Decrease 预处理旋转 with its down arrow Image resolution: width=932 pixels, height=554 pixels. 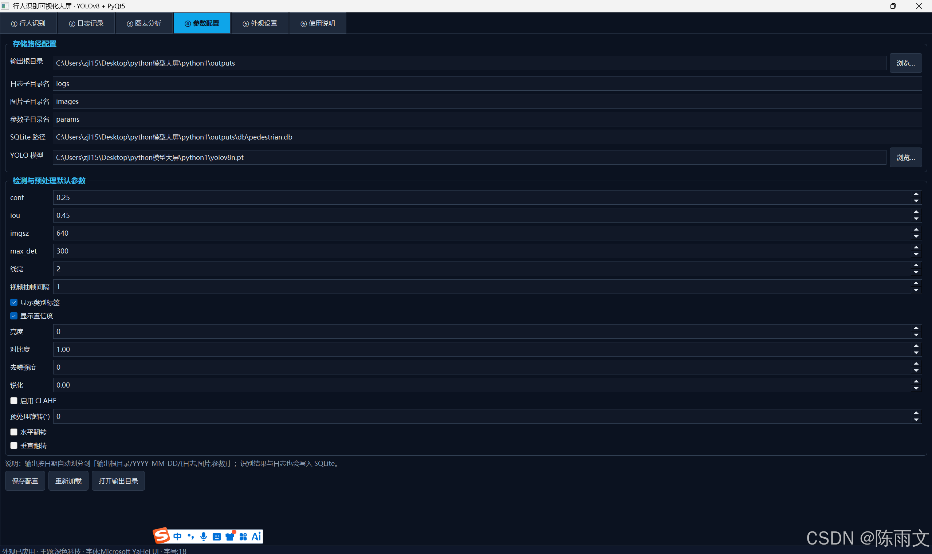(916, 420)
